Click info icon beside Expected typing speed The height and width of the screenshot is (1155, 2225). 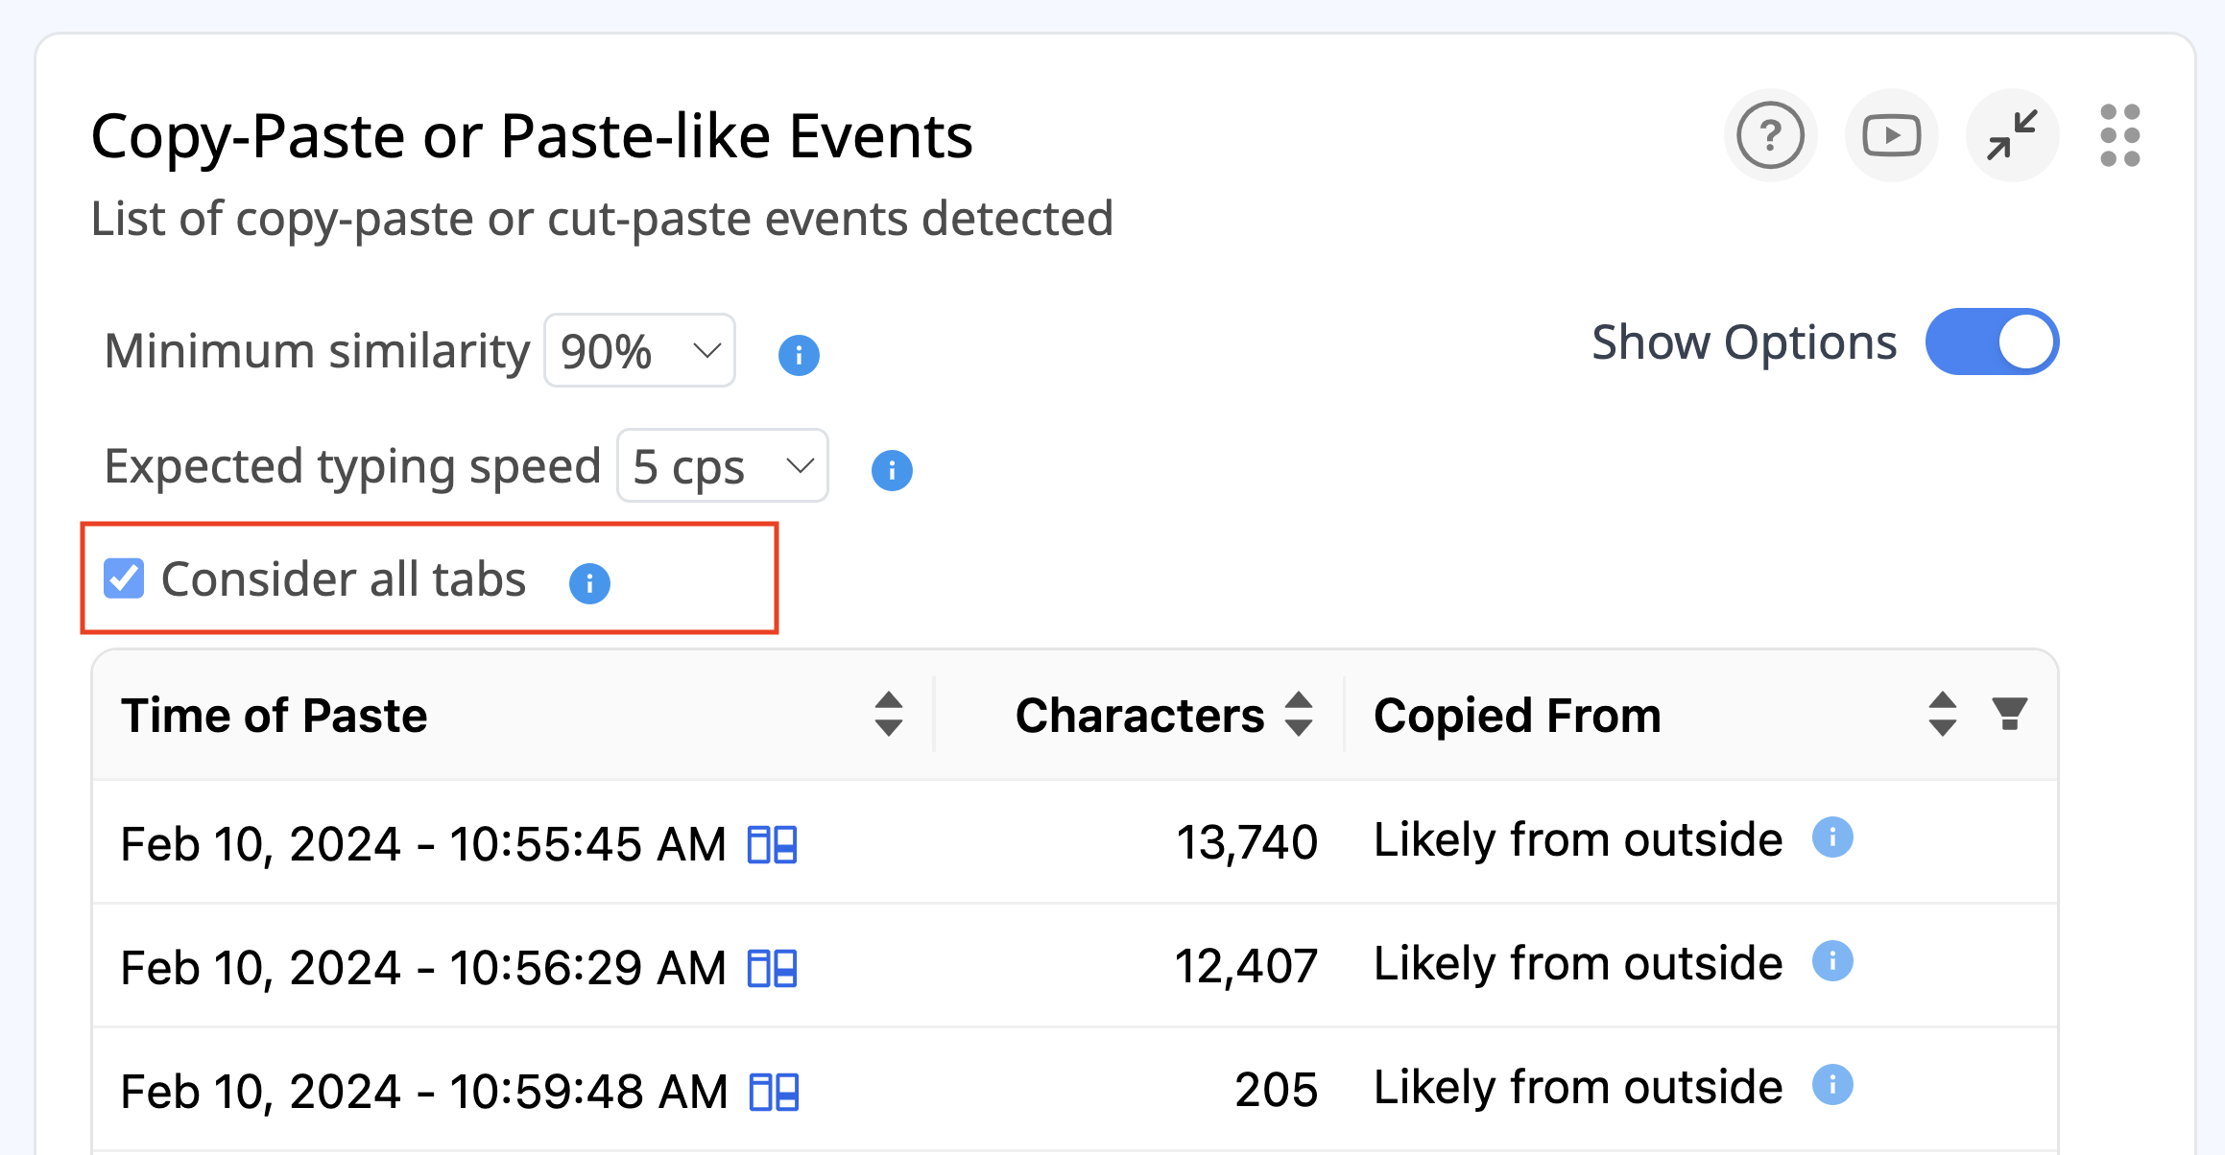891,470
